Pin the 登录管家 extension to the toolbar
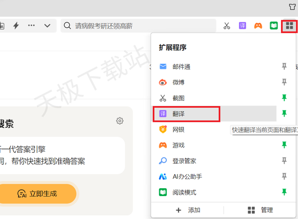298x219 pixels. click(284, 161)
